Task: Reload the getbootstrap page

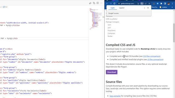Action: click(x=114, y=4)
